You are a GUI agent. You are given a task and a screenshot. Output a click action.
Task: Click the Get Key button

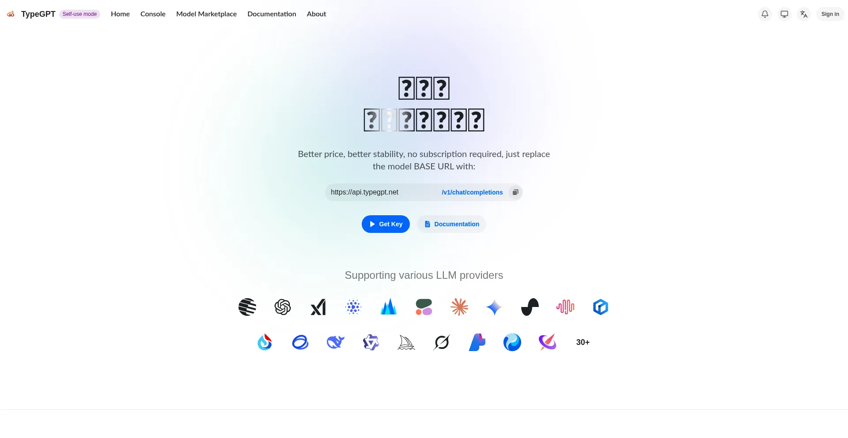tap(386, 224)
